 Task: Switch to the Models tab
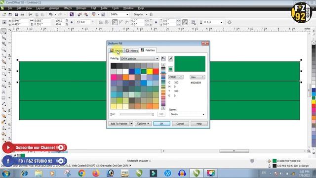coord(117,50)
